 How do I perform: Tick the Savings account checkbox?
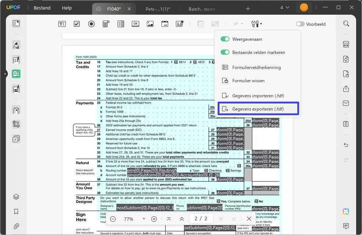(227, 170)
